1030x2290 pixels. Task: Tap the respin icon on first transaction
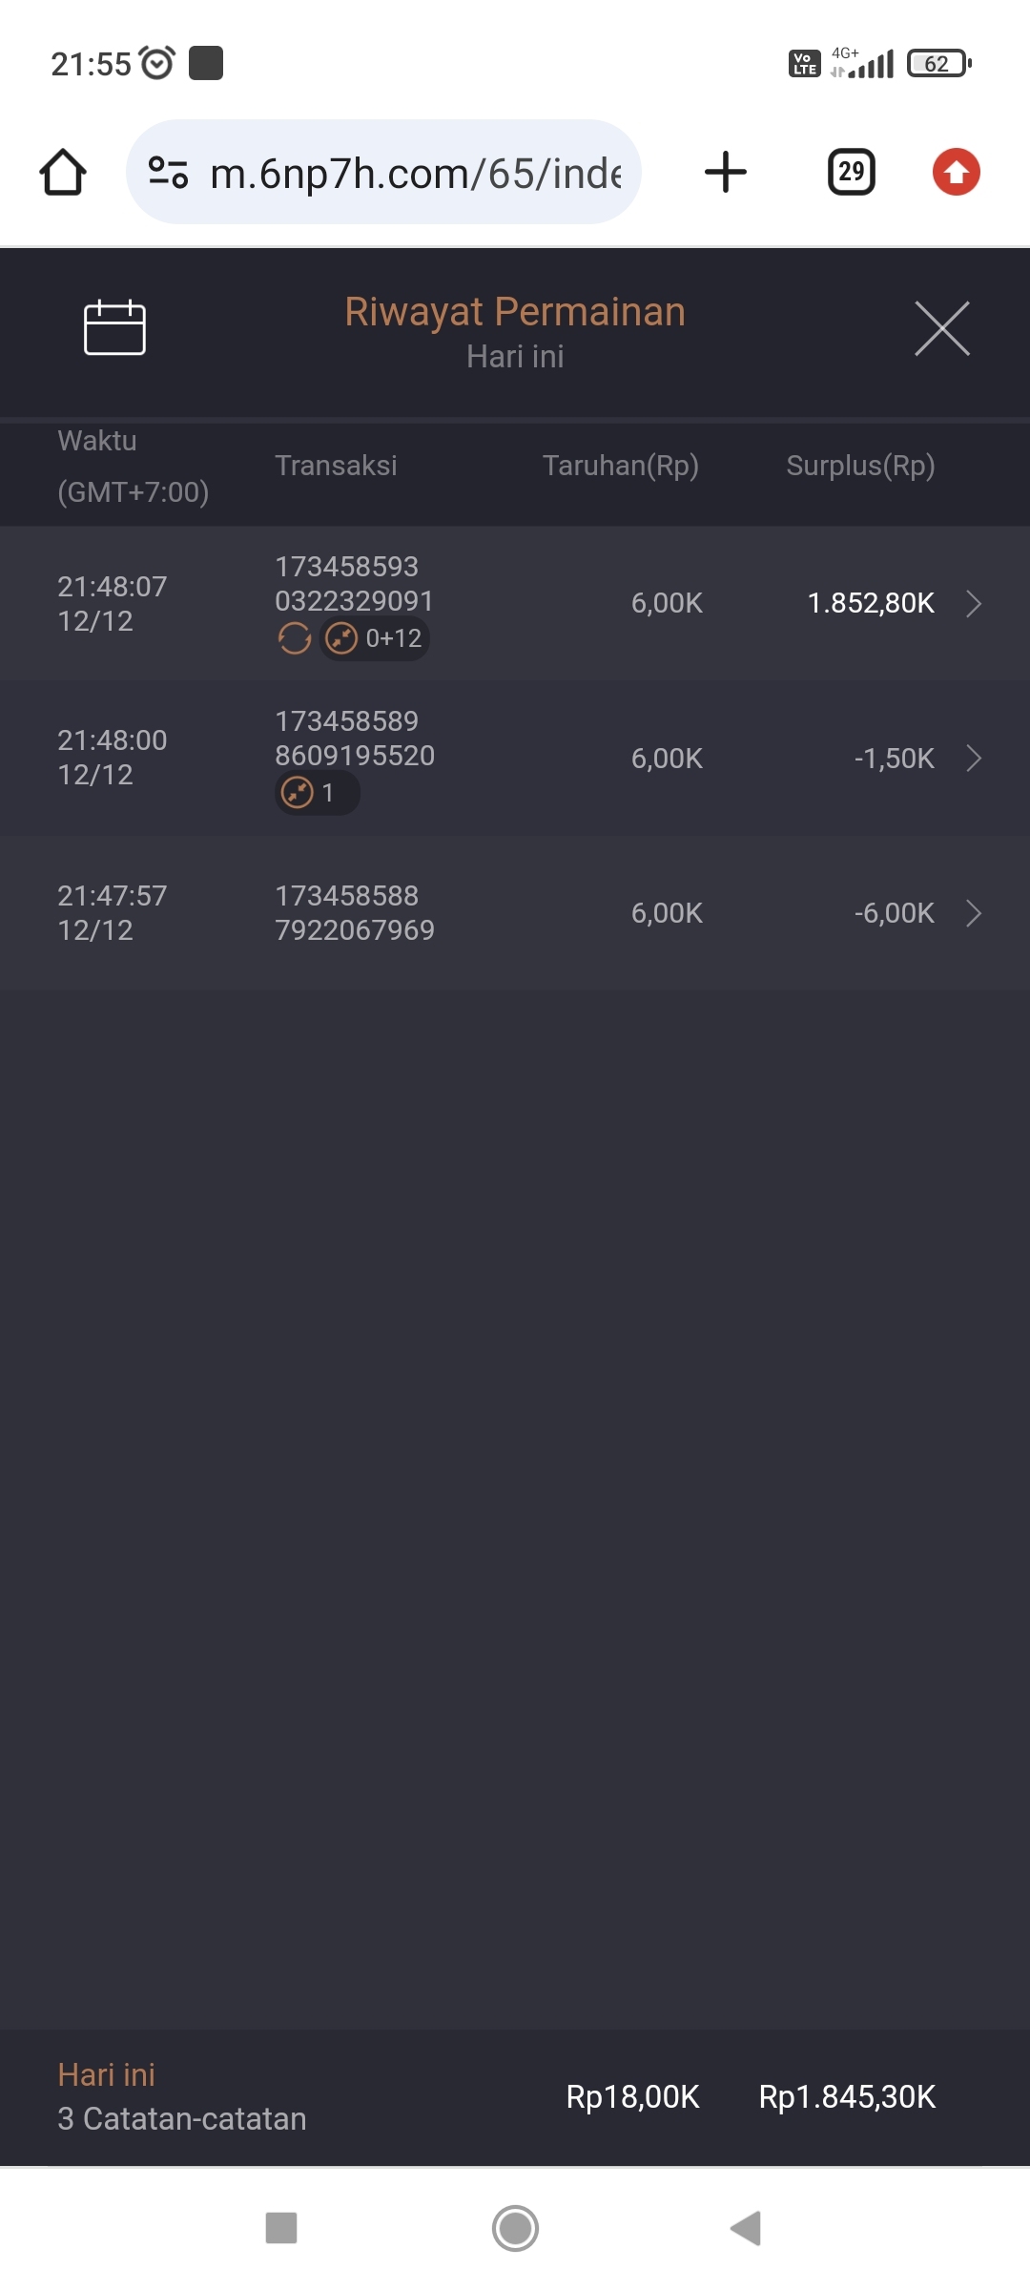(295, 638)
